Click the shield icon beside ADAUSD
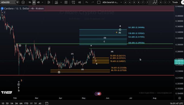 pyautogui.click(x=17, y=2)
